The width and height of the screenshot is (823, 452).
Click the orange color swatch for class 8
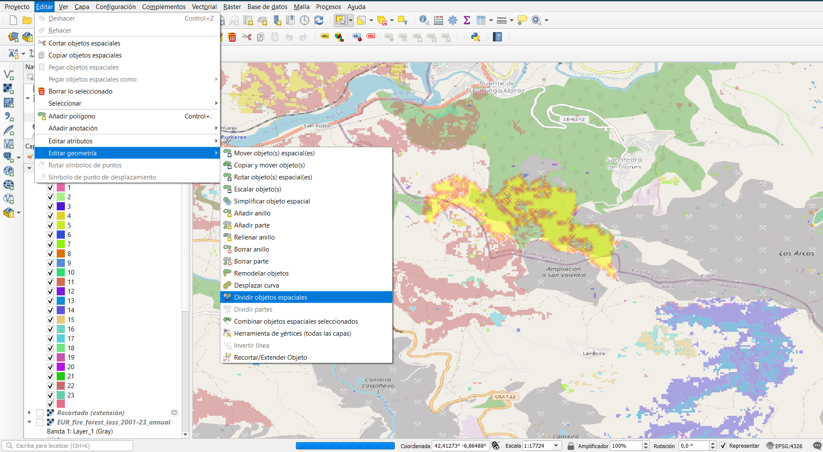[x=61, y=254]
